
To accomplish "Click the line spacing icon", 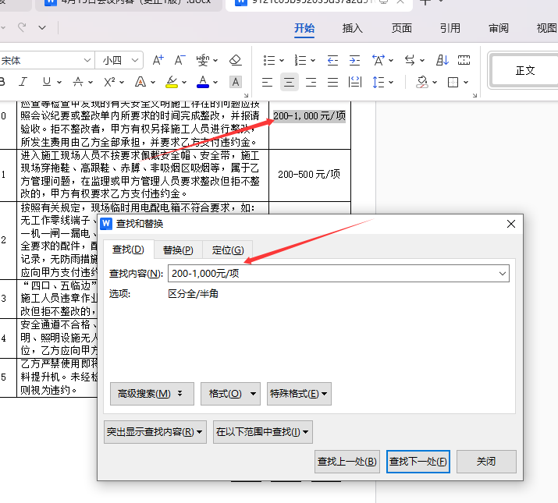I will tap(379, 82).
